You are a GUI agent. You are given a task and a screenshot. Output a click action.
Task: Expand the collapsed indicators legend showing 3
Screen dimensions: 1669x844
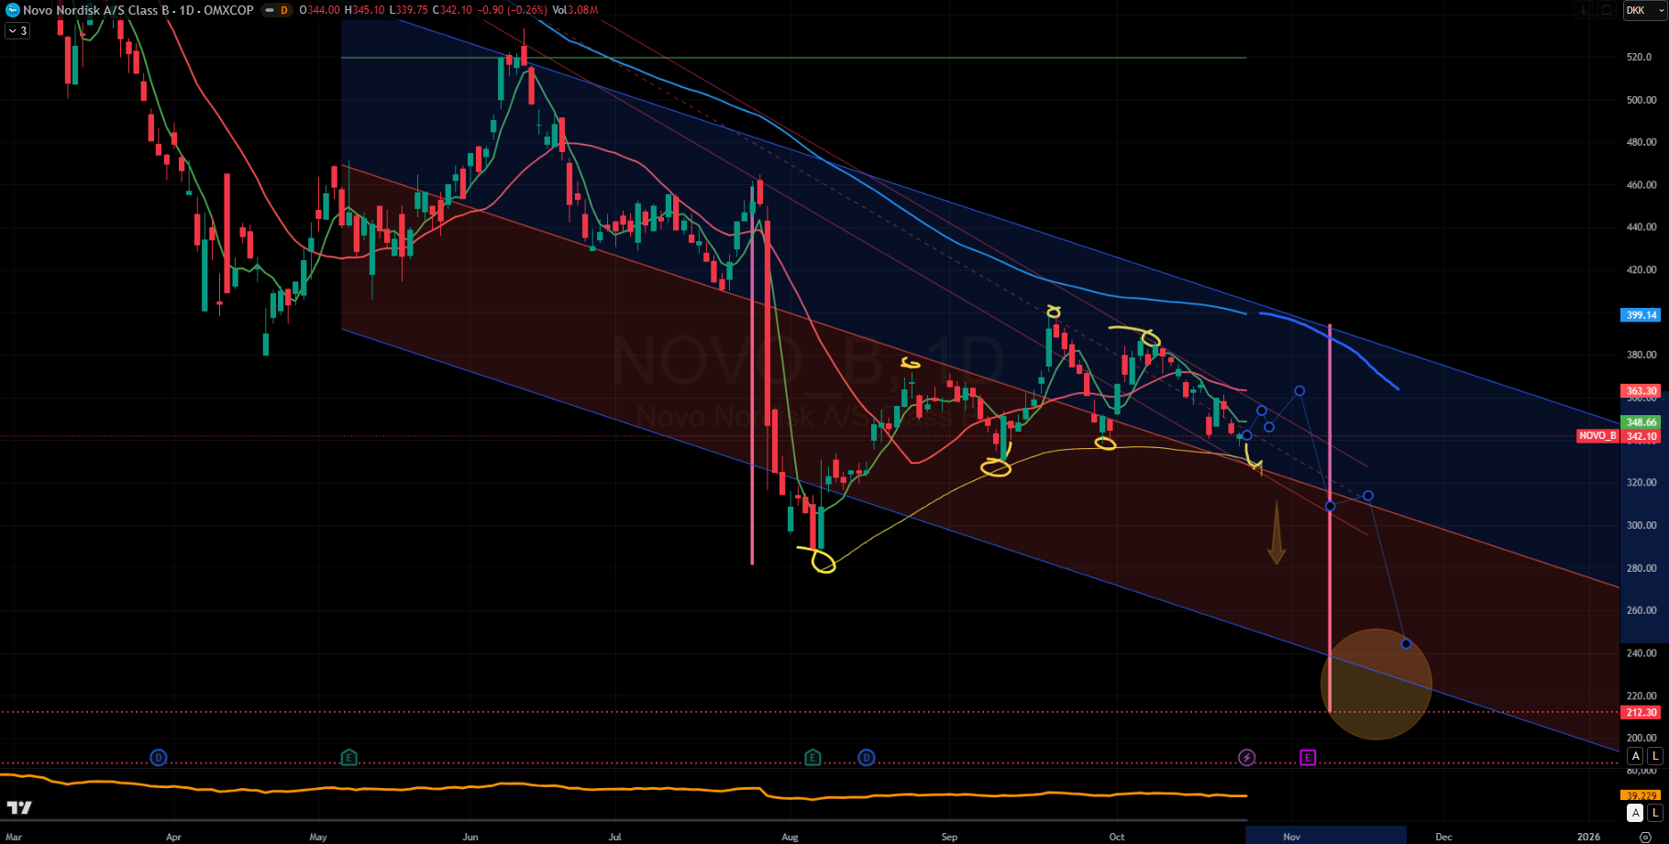(x=17, y=30)
